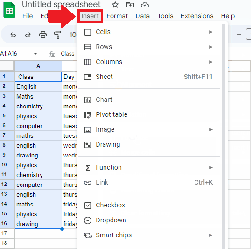
Task: Click the Insert menu scrollbar
Action: click(x=223, y=136)
